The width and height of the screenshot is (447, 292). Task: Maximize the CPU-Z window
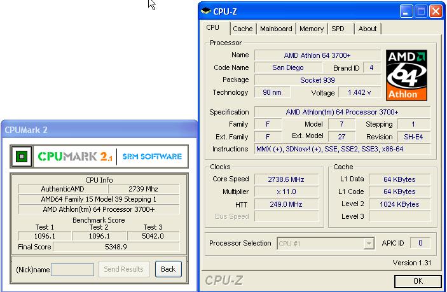click(x=421, y=11)
